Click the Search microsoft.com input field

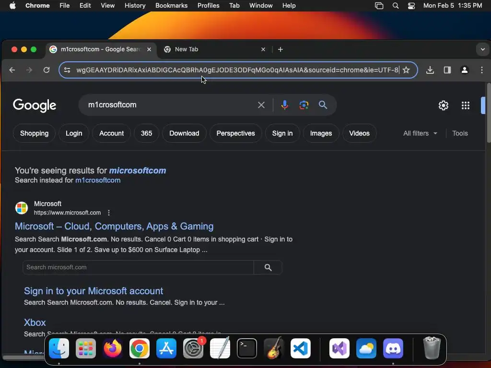pyautogui.click(x=138, y=267)
